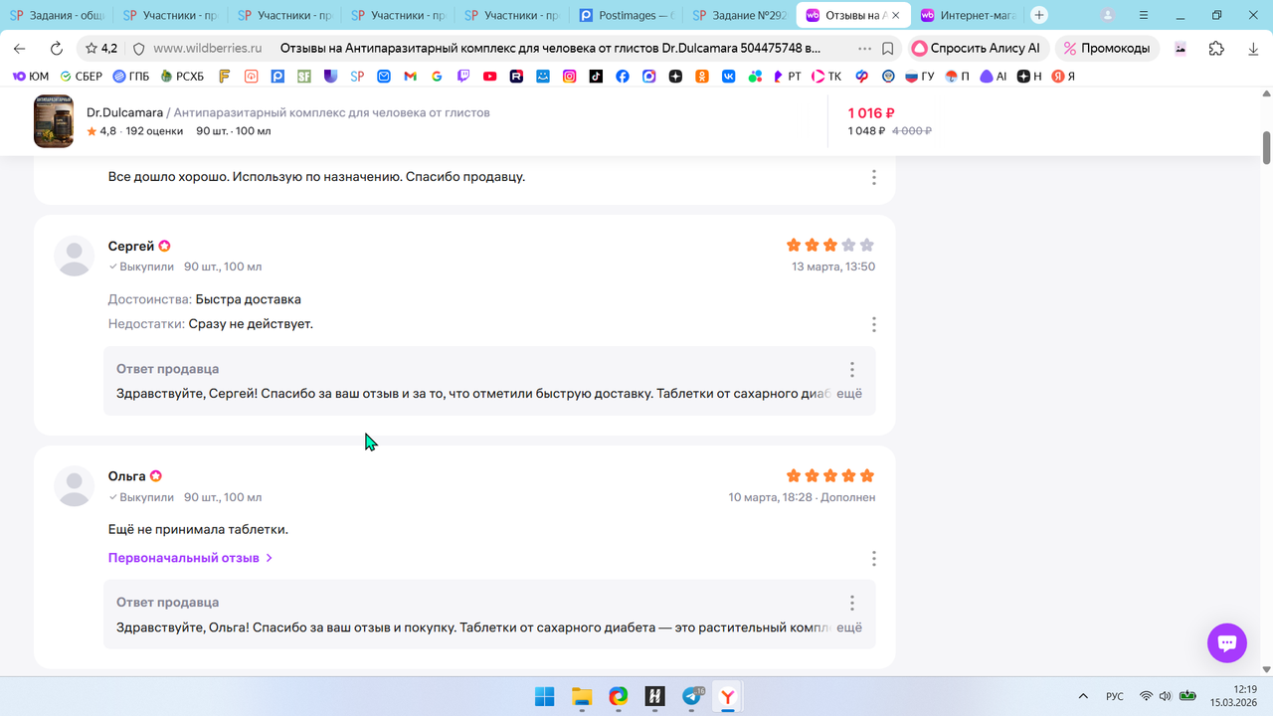This screenshot has height=716, width=1273.
Task: Expand 'Первоначальный отзыв' for Ольга
Action: 190,558
